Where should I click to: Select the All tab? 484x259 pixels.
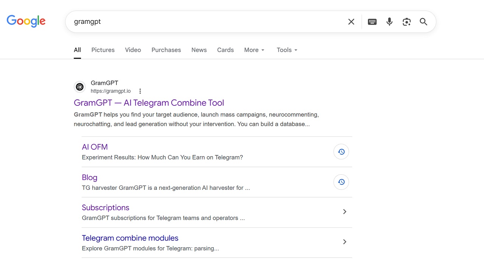pos(77,50)
